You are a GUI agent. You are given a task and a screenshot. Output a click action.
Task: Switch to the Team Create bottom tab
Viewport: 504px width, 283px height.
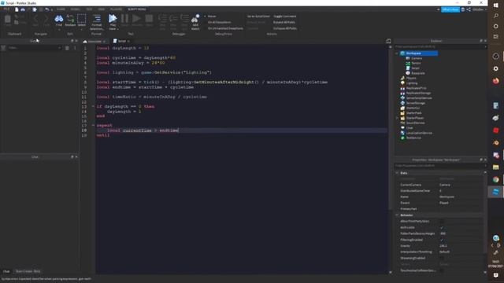coord(28,271)
